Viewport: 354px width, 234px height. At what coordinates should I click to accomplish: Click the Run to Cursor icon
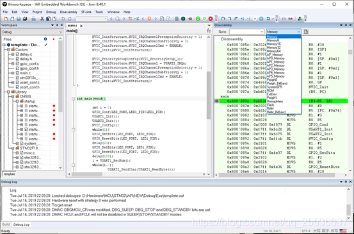[248, 19]
